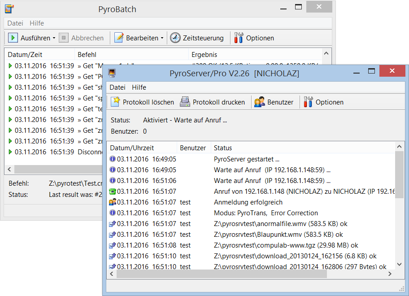
Task: Click the 'Benutzer: 0' count label
Action: (129, 131)
